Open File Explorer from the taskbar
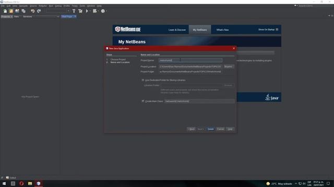Viewport: 334px width, 187px height. coord(30,183)
